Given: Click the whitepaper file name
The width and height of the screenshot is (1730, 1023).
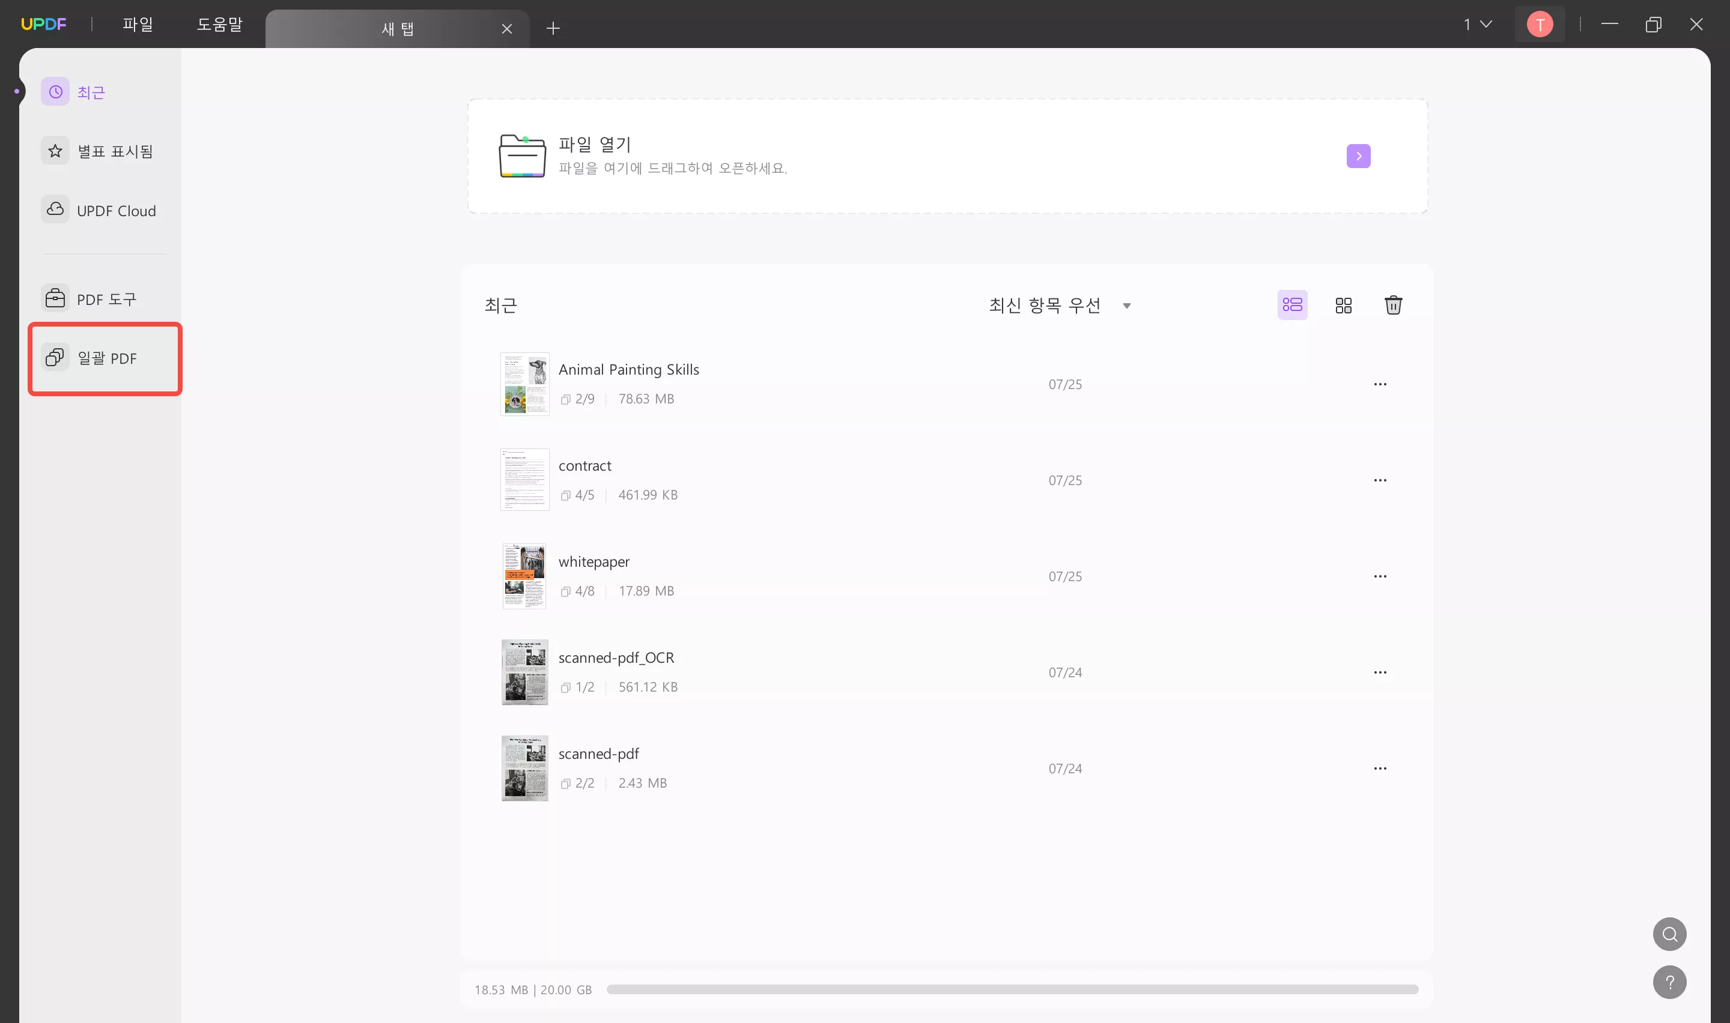Looking at the screenshot, I should pyautogui.click(x=593, y=562).
